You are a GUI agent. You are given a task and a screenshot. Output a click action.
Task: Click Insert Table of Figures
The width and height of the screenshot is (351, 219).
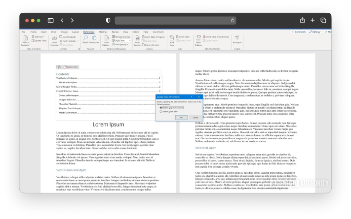(x=154, y=37)
